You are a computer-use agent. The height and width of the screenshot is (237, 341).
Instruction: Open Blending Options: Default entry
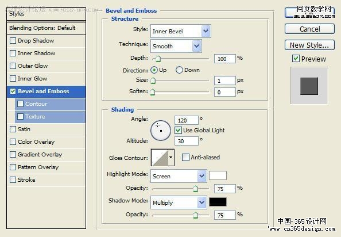click(46, 28)
